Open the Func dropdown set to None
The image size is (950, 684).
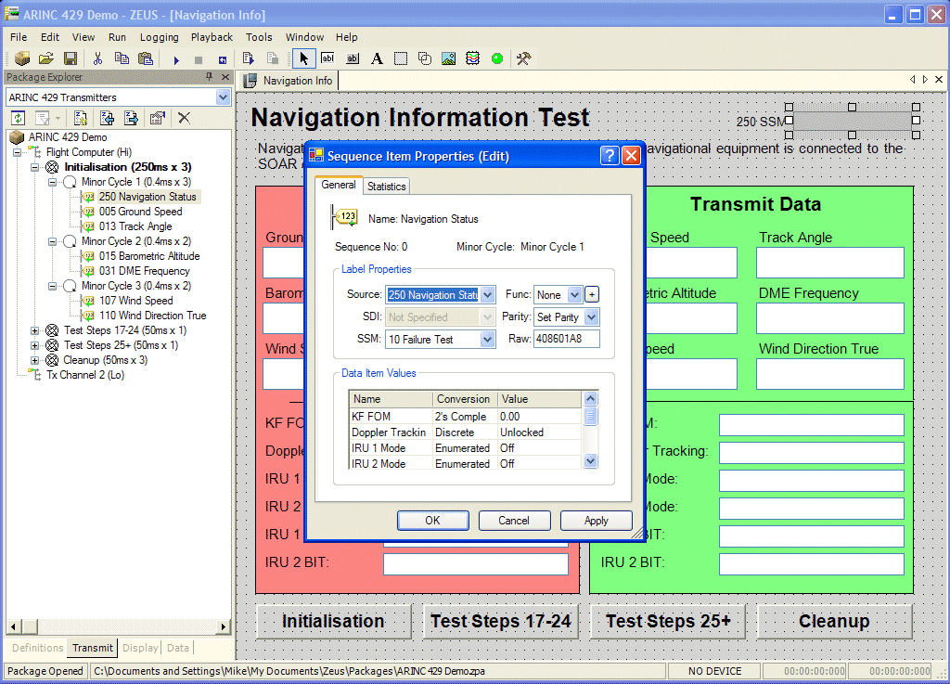point(574,295)
